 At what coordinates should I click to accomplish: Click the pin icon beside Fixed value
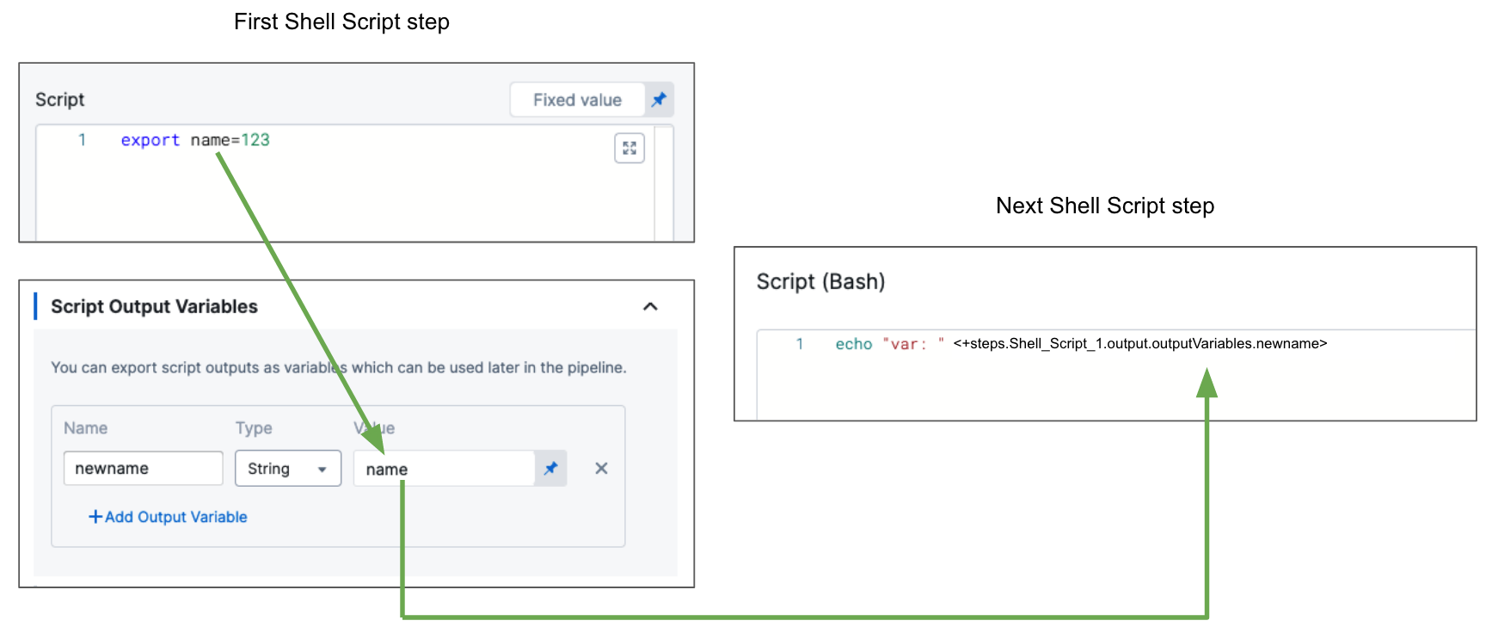[659, 100]
